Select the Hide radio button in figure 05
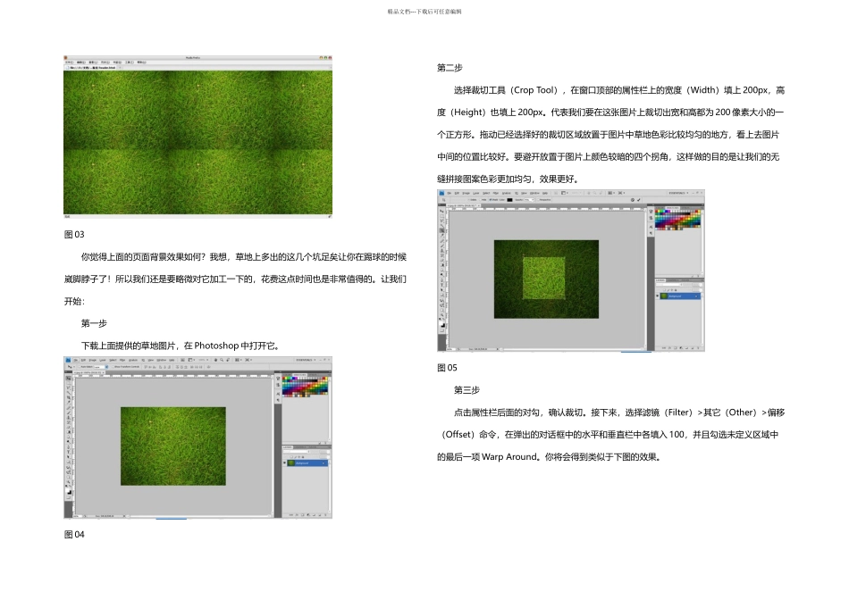849x600 pixels. click(x=480, y=200)
